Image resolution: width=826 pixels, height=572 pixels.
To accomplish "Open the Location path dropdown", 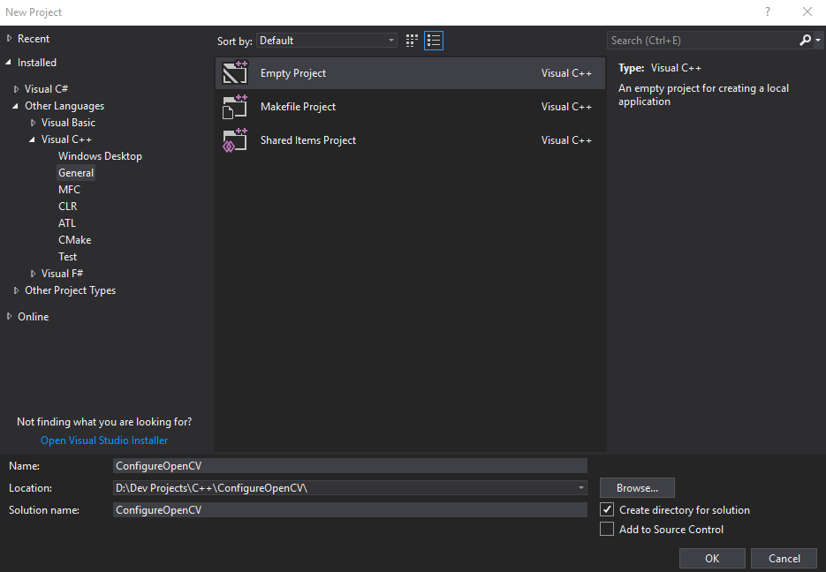I will pos(580,488).
